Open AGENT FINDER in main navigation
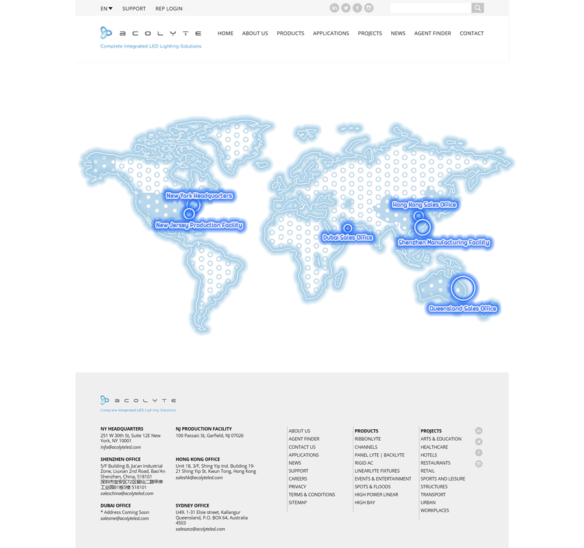The width and height of the screenshot is (584, 548). [432, 33]
